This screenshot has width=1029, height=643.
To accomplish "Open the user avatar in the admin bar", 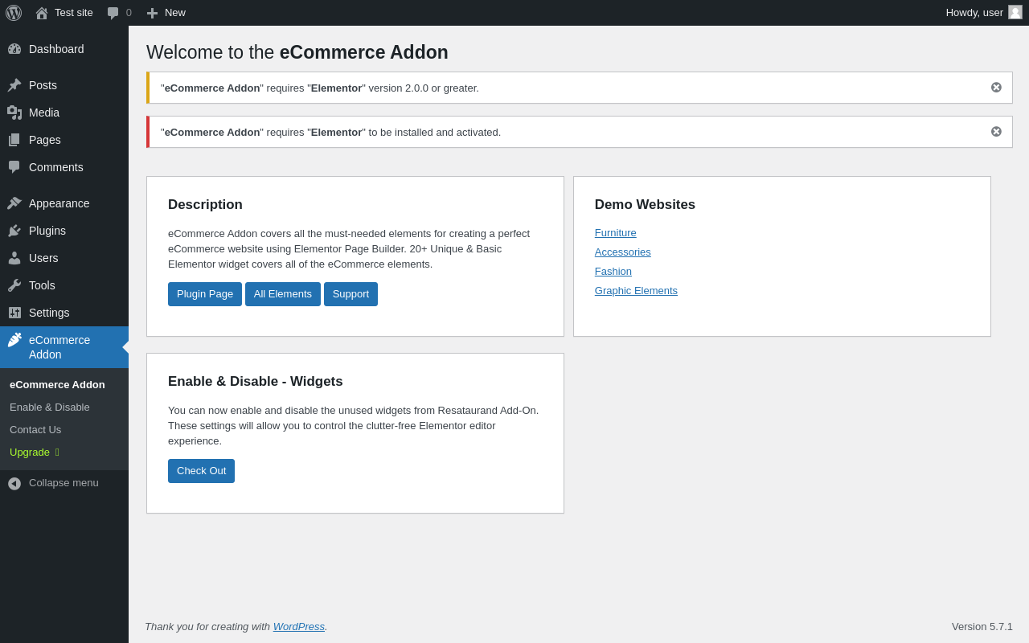I will (1015, 12).
